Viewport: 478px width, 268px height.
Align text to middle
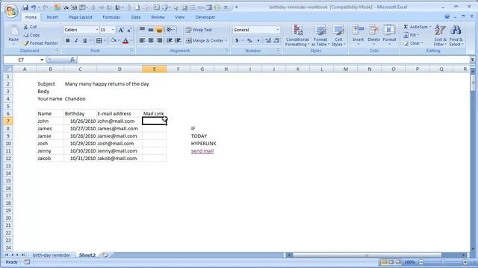151,30
